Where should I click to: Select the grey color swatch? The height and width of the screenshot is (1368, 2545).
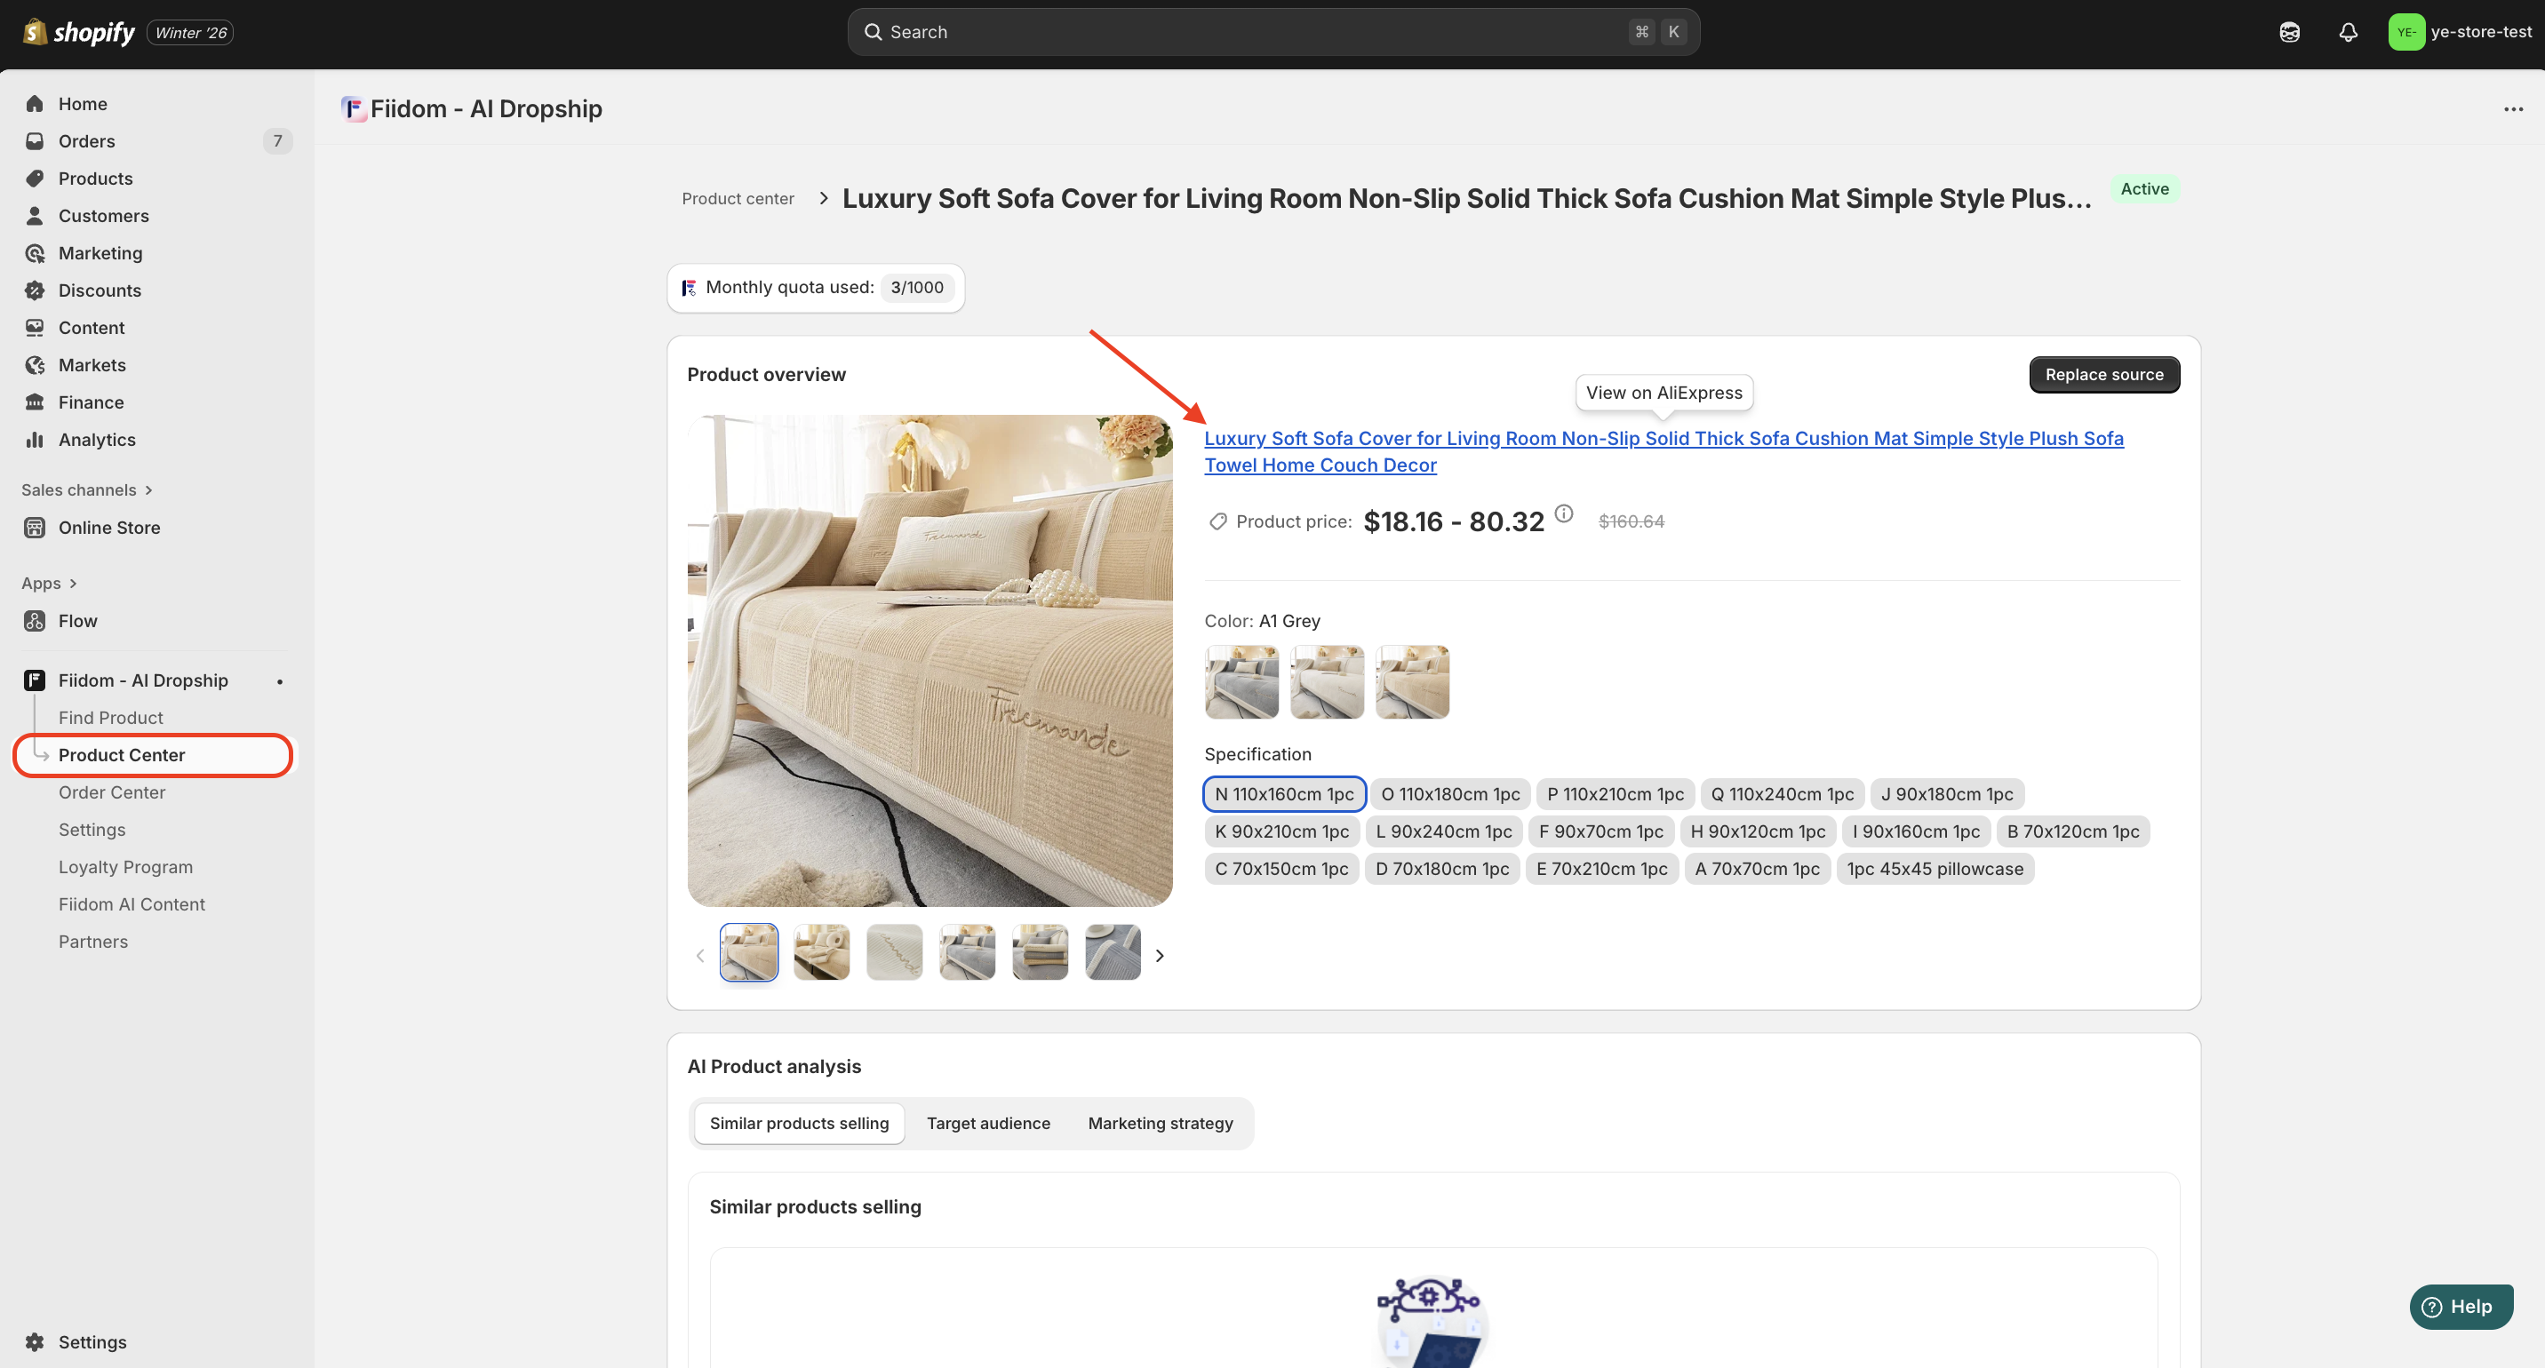[1241, 681]
